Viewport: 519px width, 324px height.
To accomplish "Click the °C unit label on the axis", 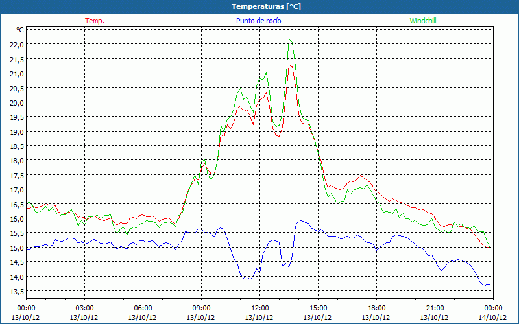I will click(x=20, y=30).
